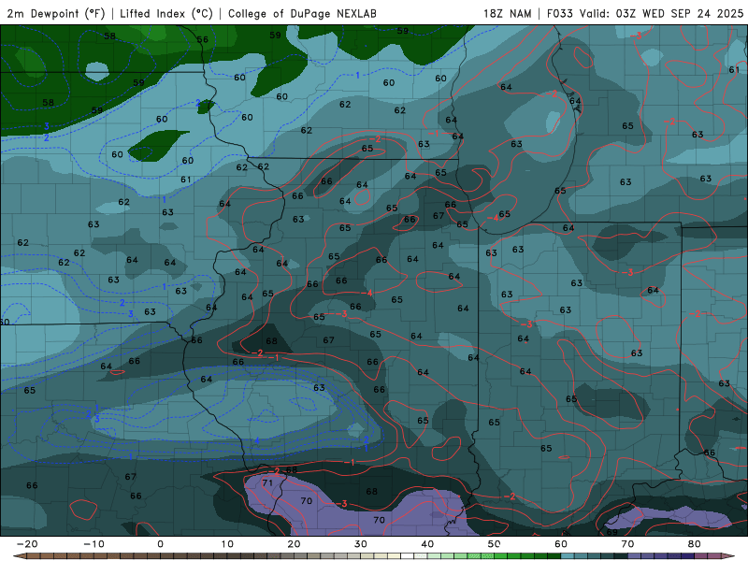Image resolution: width=748 pixels, height=561 pixels.
Task: Click the "20" color scale label
Action: point(294,544)
